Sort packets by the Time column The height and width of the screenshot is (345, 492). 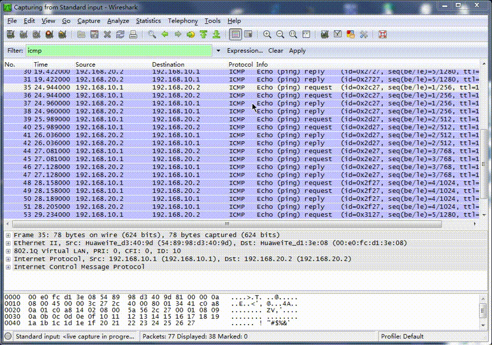point(41,64)
